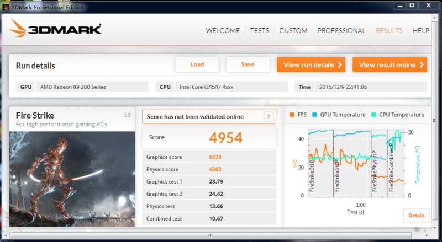The image size is (442, 242).
Task: Click the Score has not been validated online message
Action: [195, 117]
